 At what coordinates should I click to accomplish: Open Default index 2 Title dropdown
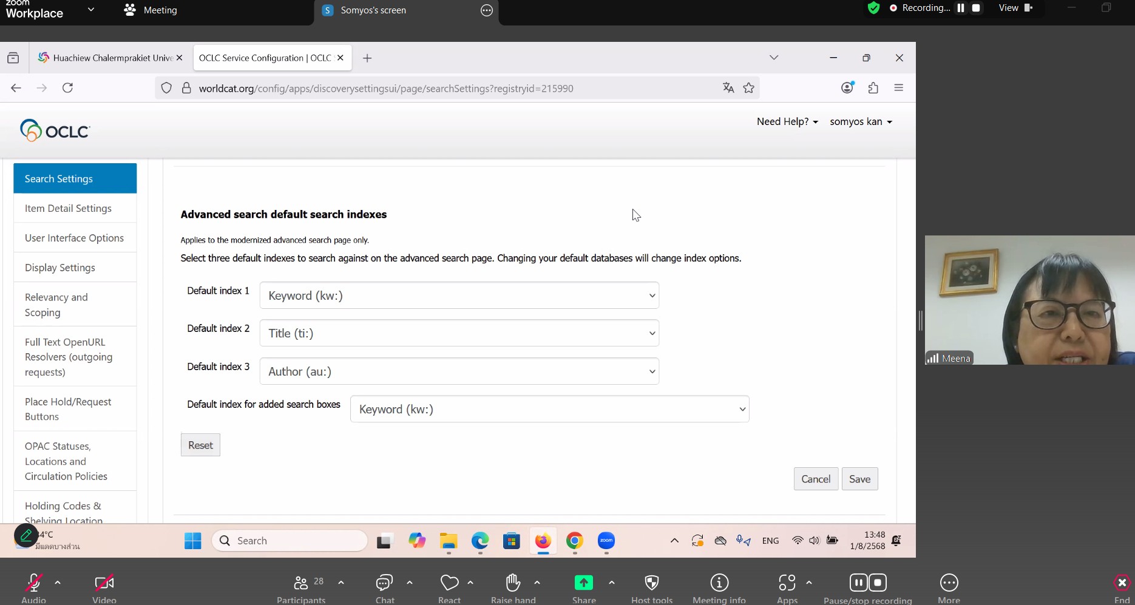(459, 333)
